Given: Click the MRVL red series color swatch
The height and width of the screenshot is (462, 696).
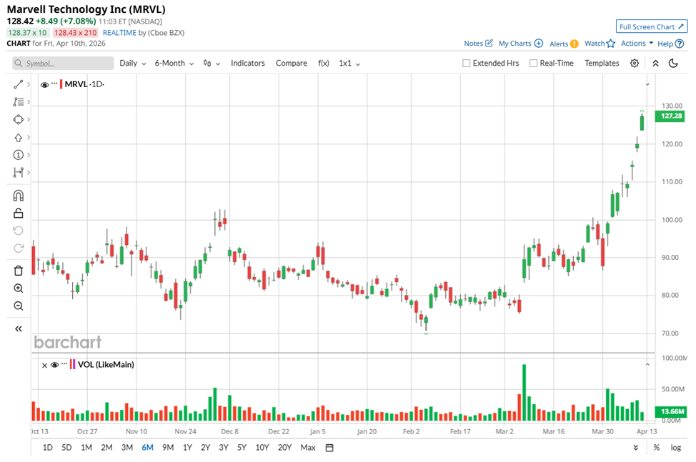Looking at the screenshot, I should point(61,84).
